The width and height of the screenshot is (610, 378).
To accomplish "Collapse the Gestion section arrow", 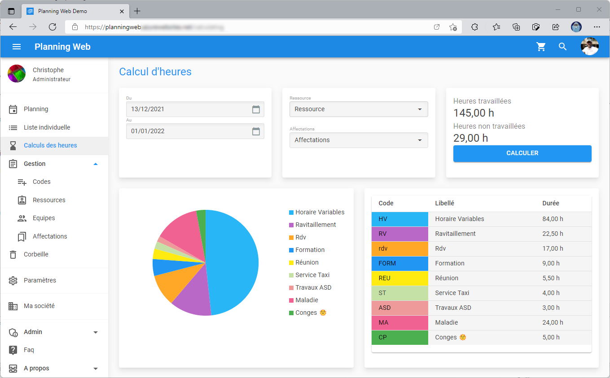I will [x=95, y=164].
